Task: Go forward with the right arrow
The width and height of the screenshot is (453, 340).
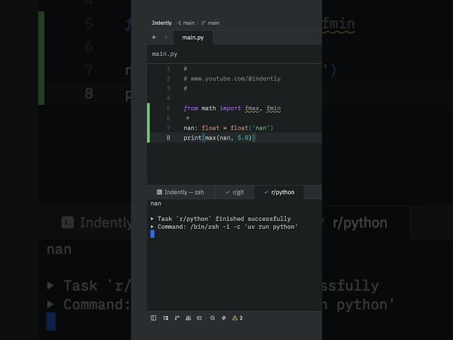Action: 165,37
